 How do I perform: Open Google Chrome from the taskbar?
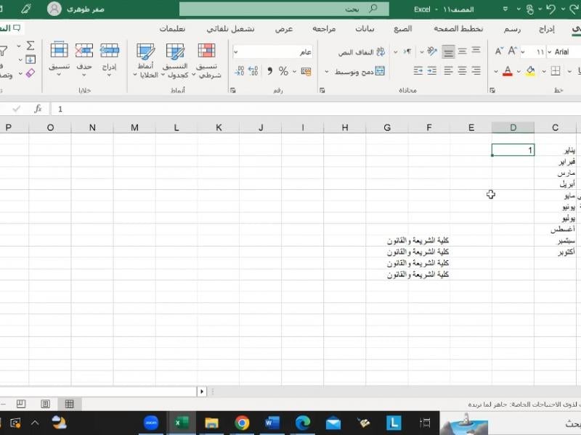(242, 423)
